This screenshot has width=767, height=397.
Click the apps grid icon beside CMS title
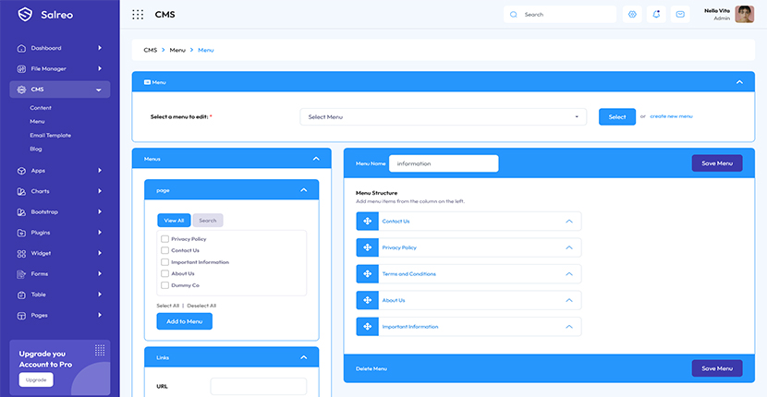coord(138,15)
